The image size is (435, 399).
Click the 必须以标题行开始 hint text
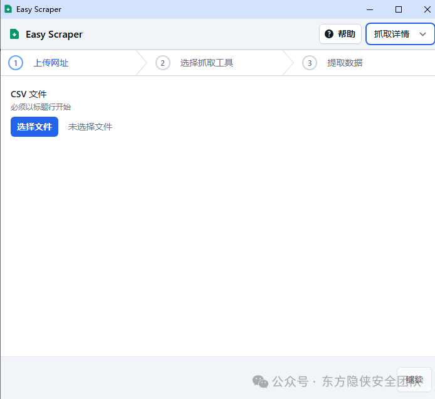tap(41, 107)
